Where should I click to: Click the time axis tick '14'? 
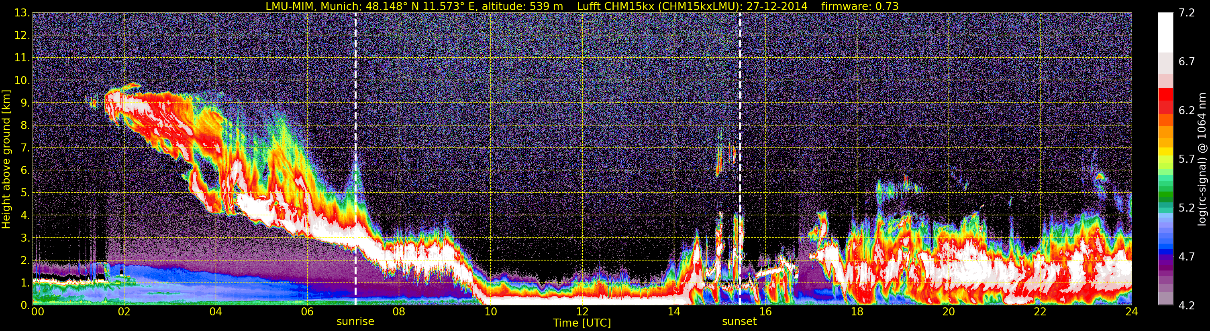click(673, 312)
